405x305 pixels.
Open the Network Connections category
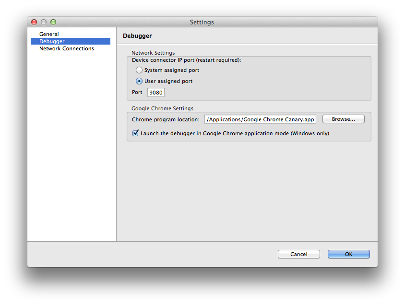[x=66, y=48]
